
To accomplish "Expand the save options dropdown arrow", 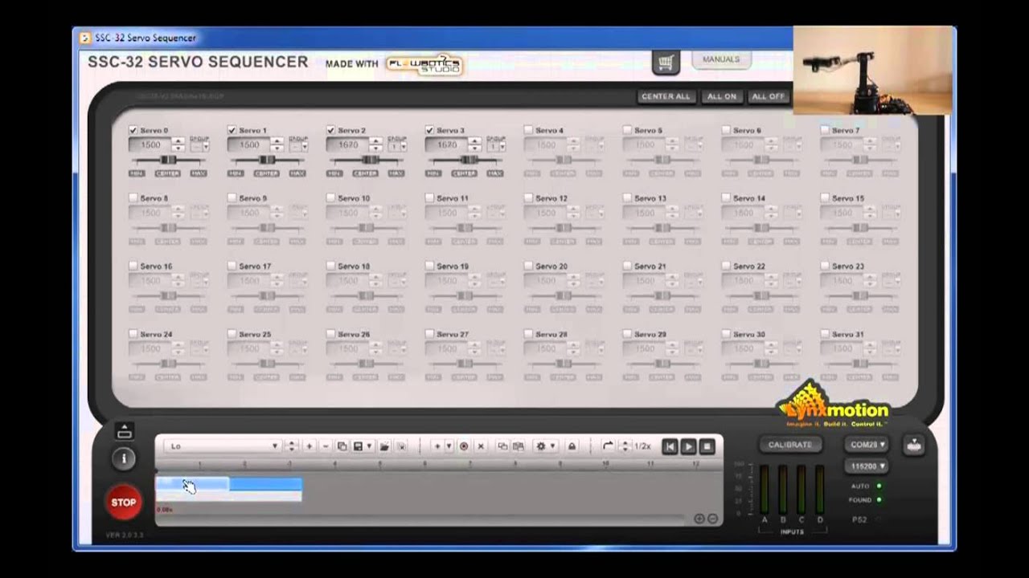I will point(369,446).
